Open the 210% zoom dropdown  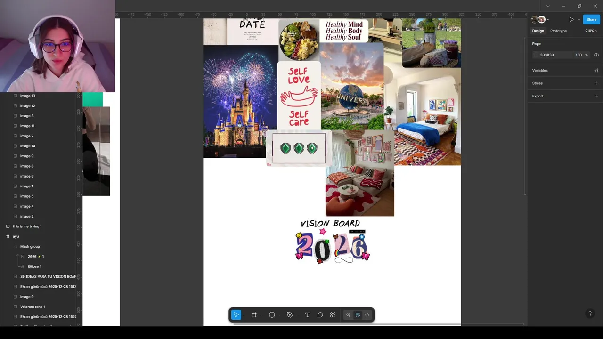591,31
